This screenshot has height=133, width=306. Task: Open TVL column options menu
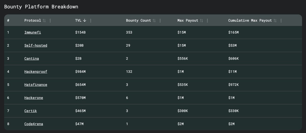click(91, 21)
